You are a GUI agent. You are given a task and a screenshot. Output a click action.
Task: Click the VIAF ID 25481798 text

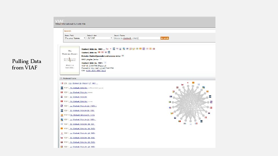[x=94, y=66]
